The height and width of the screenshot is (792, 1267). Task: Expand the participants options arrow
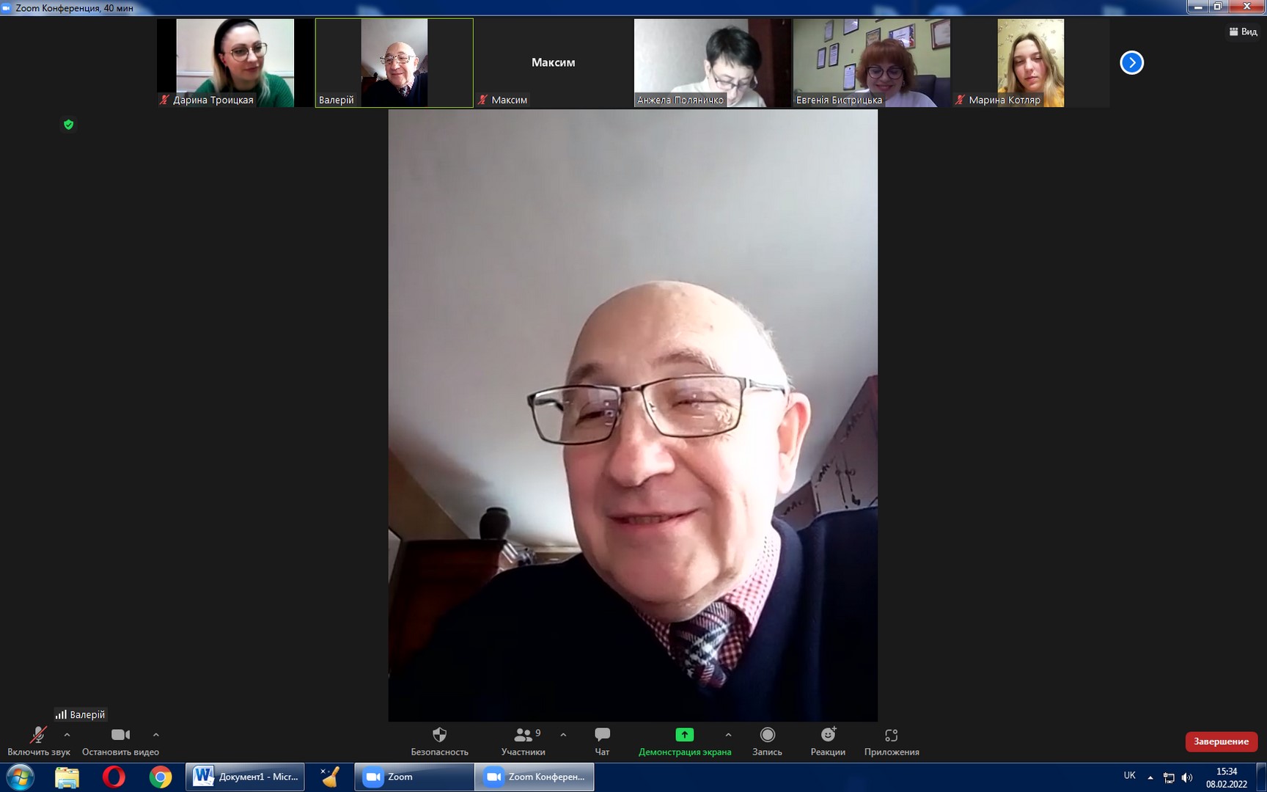click(563, 735)
